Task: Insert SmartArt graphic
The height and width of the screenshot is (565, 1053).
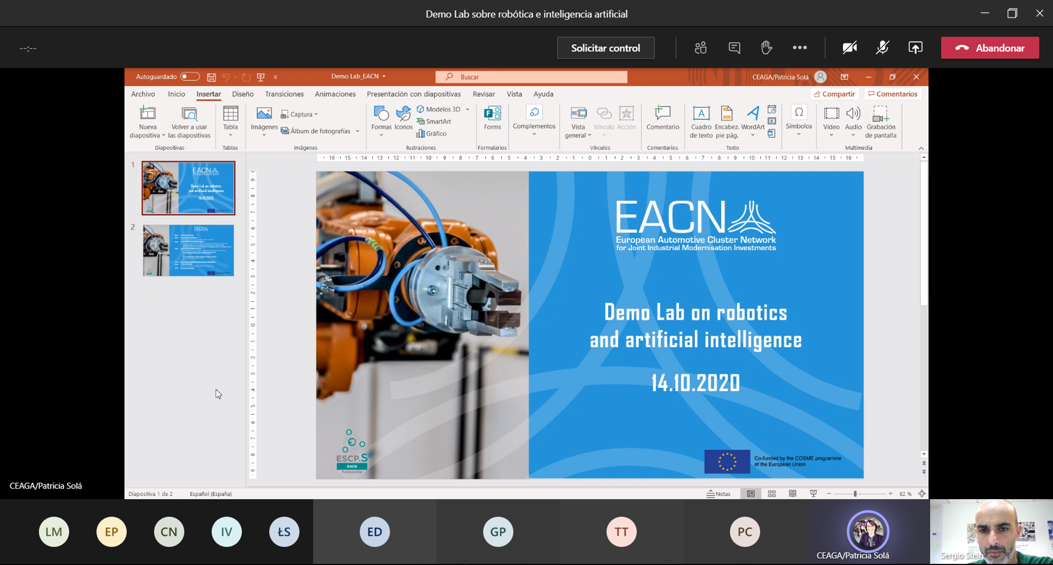Action: click(x=434, y=122)
